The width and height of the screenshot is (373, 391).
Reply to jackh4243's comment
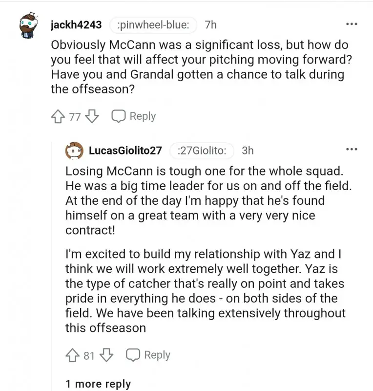(x=134, y=116)
